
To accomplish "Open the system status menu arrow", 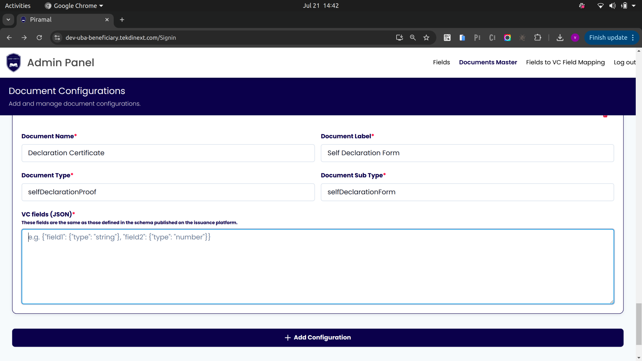I will click(634, 6).
